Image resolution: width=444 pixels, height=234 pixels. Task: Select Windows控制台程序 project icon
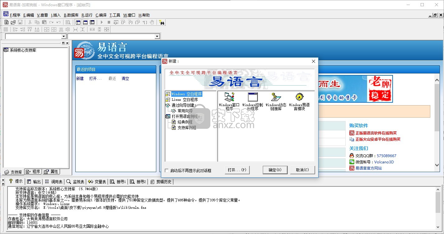253,101
